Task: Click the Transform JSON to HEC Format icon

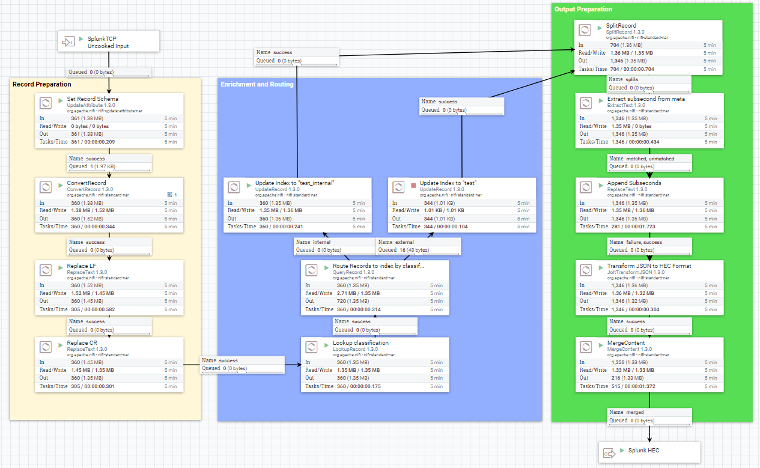Action: tap(585, 269)
